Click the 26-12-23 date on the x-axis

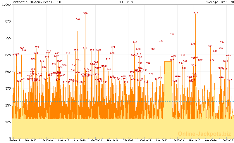tap(194, 140)
